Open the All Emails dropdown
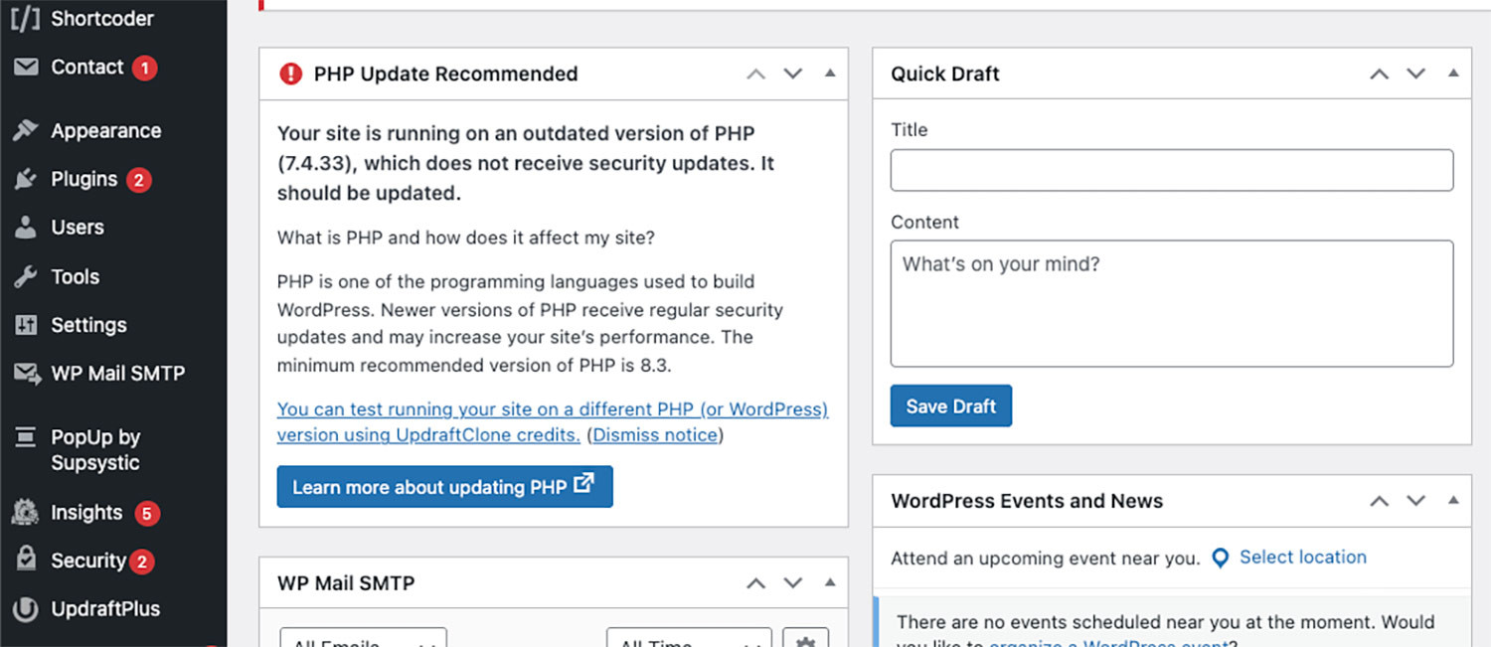Screen dimensions: 1491x647 click(x=364, y=638)
